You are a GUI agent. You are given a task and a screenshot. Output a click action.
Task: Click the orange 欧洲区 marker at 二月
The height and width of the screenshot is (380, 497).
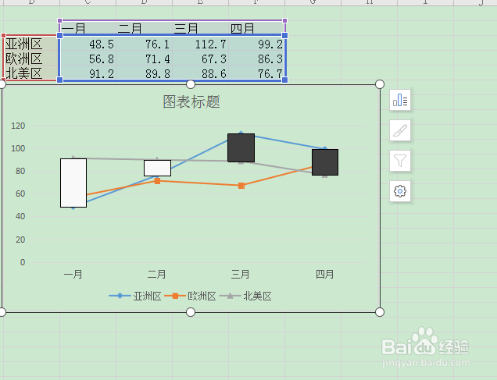(157, 181)
